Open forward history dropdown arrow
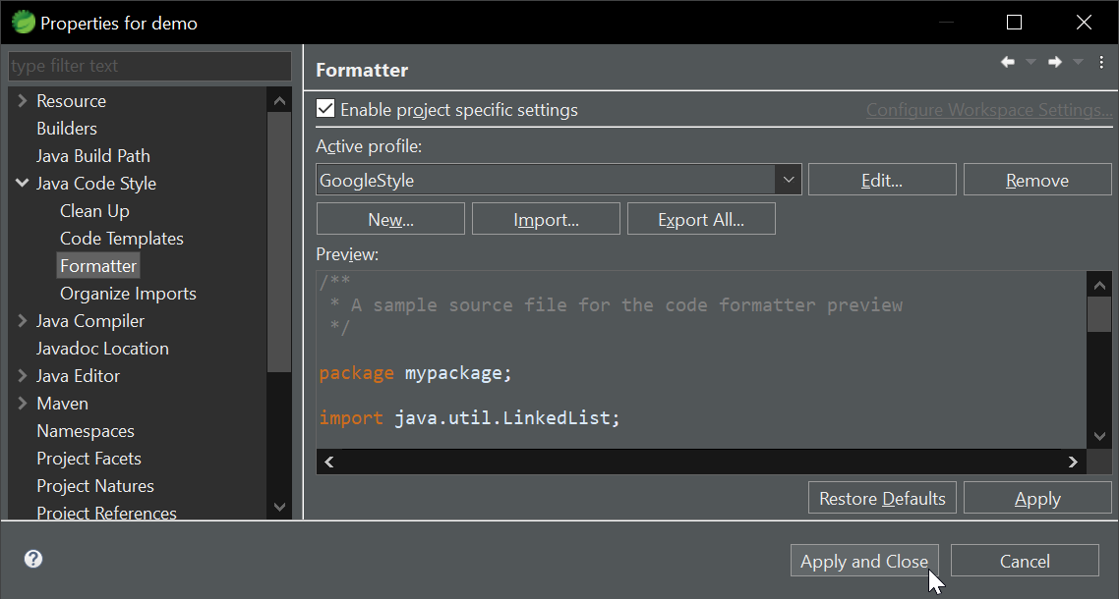Image resolution: width=1119 pixels, height=599 pixels. (x=1079, y=62)
